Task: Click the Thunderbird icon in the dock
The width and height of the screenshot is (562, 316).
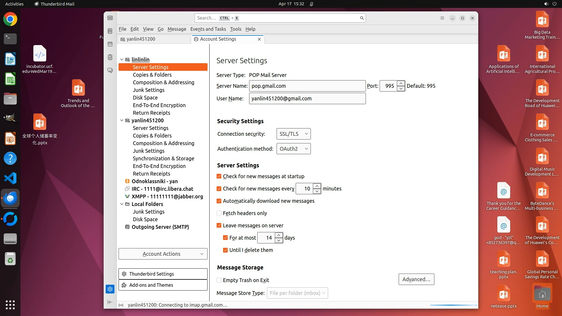Action: (10, 198)
